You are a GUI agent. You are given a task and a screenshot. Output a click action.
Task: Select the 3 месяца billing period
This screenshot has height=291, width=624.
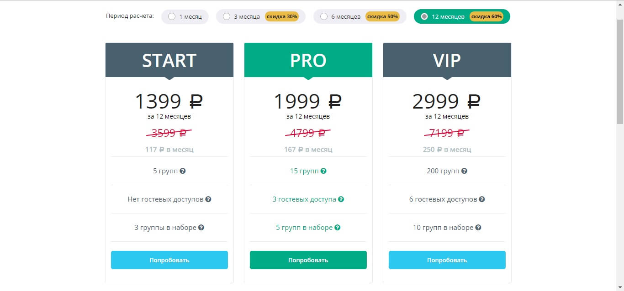click(227, 16)
